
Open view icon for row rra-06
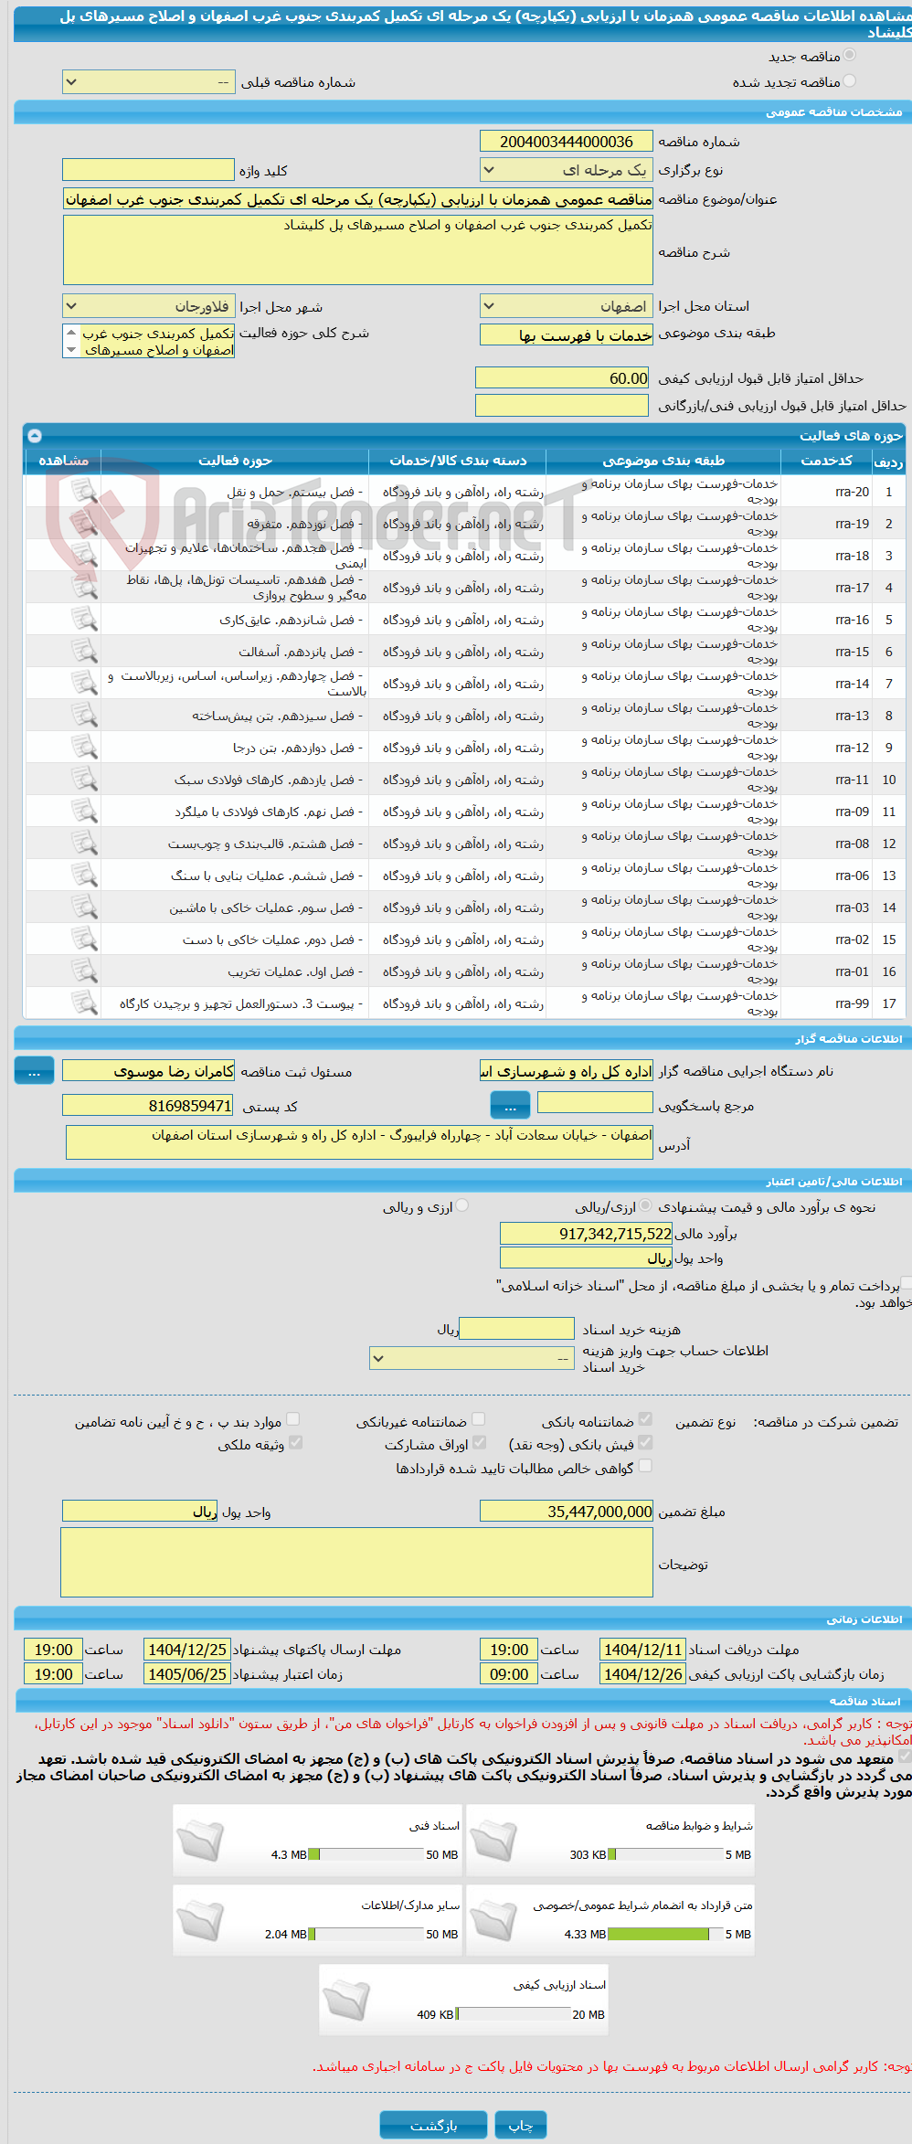84,876
